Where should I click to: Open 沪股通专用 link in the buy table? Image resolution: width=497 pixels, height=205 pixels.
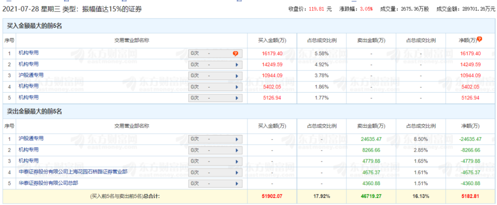tap(31, 75)
